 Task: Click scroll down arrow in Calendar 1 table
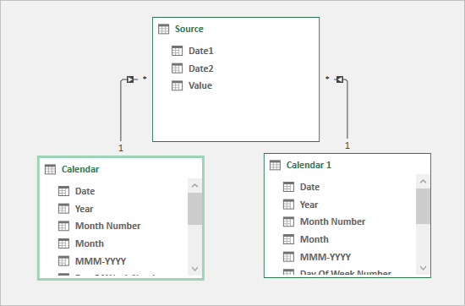coord(424,268)
